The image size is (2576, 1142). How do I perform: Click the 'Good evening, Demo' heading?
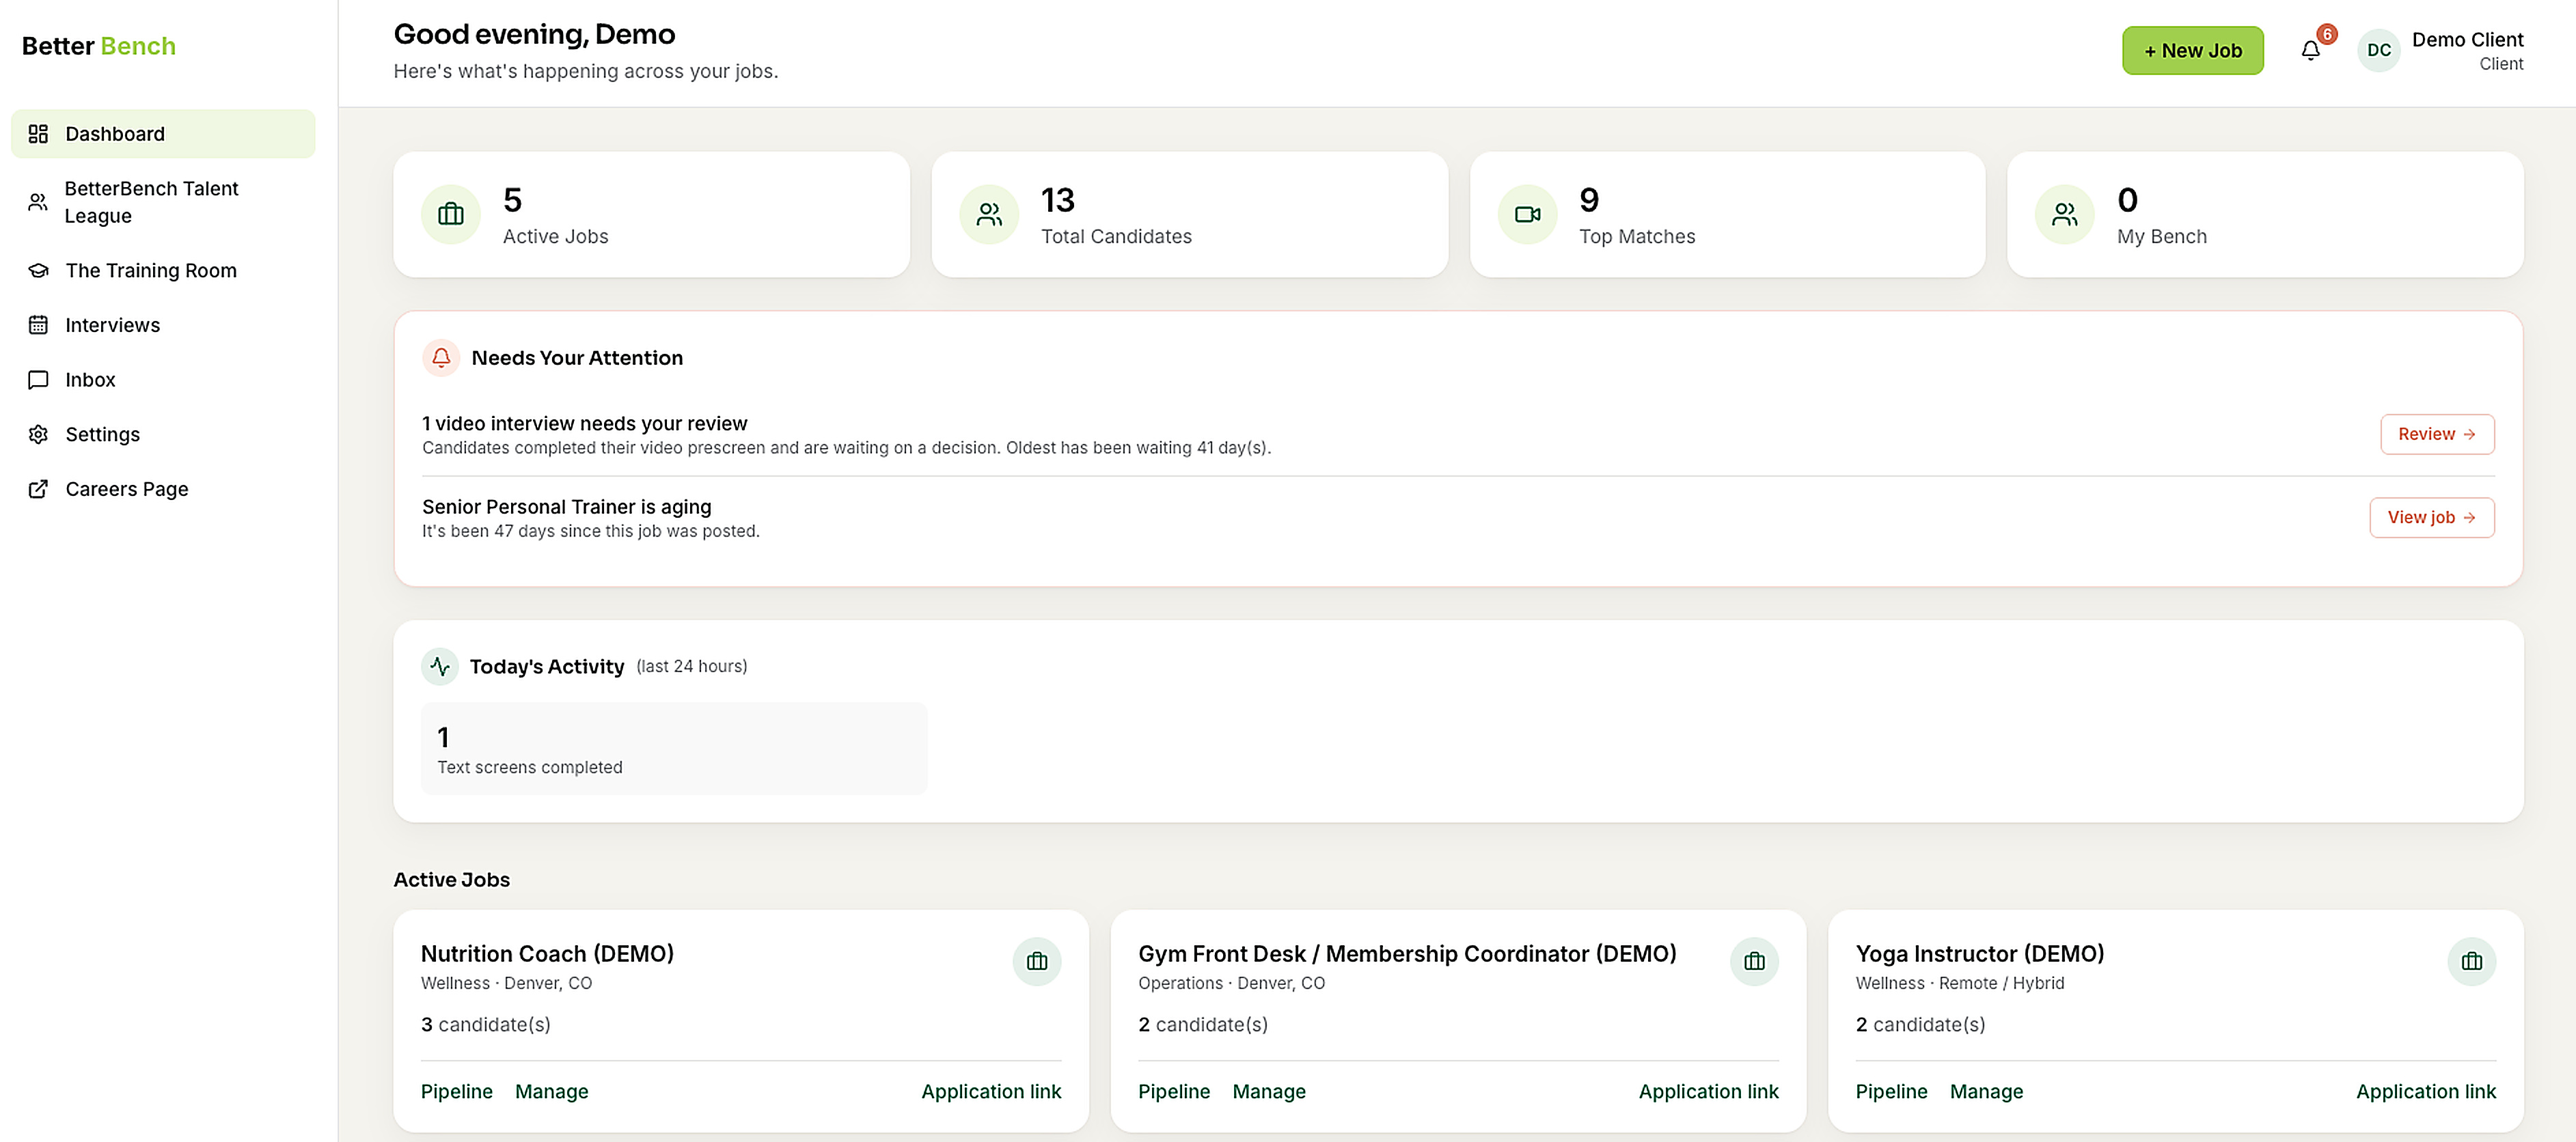pyautogui.click(x=534, y=34)
